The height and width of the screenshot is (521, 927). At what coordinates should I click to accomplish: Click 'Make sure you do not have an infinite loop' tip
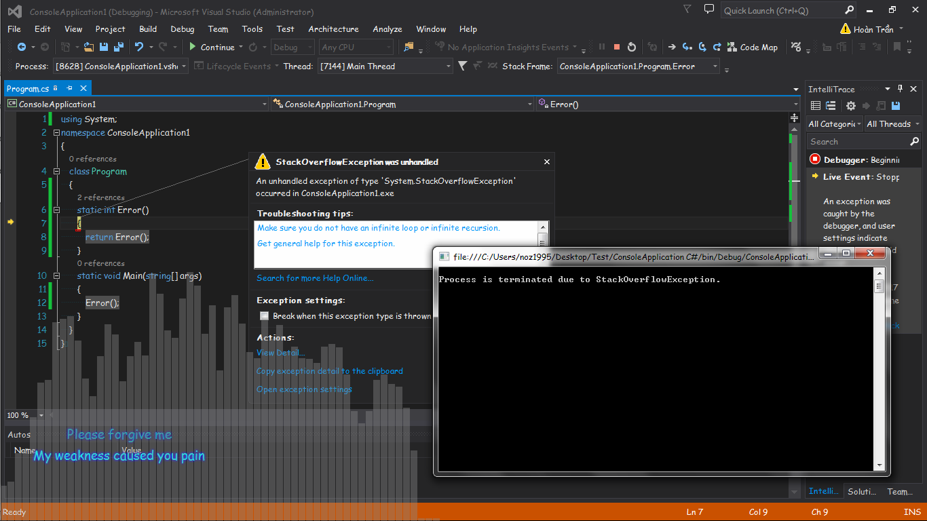[379, 228]
